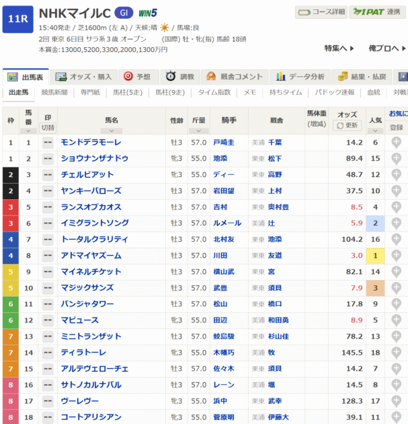
Task: Open the 出馬表 tab
Action: coord(26,77)
